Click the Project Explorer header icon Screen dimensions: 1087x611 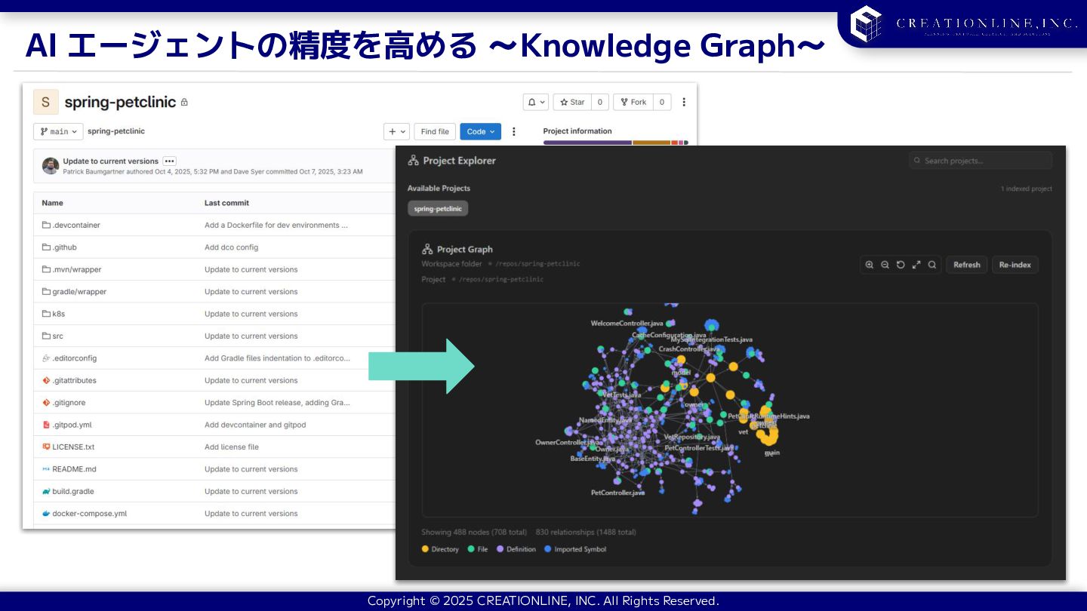click(413, 161)
